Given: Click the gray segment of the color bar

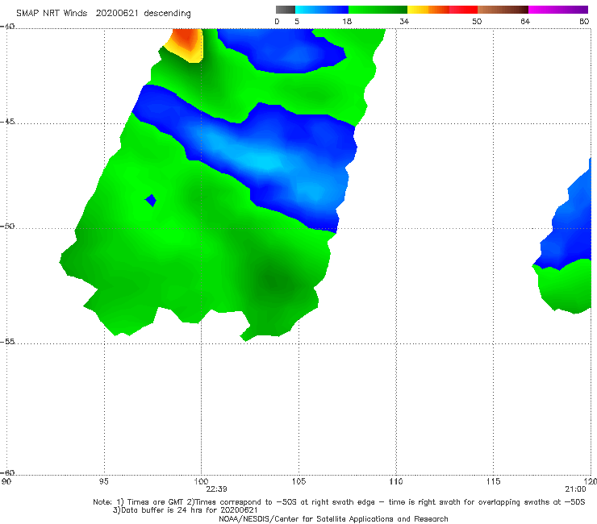Looking at the screenshot, I should pyautogui.click(x=286, y=10).
